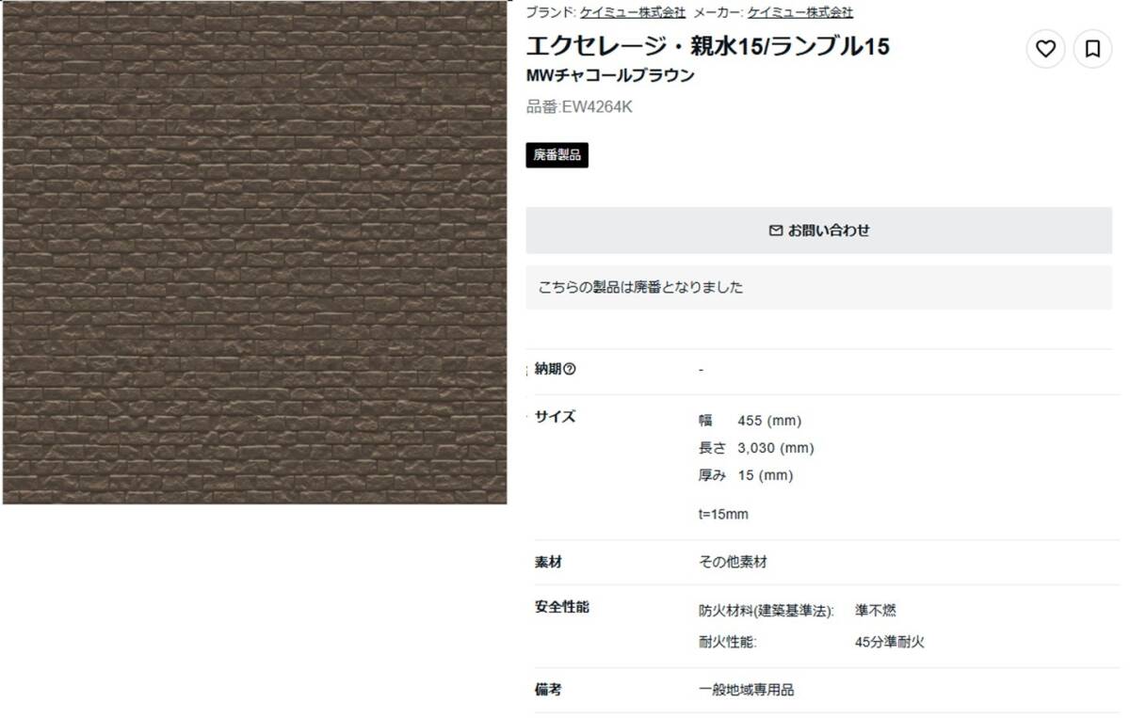
Task: Click the 備考 row label
Action: [x=548, y=690]
